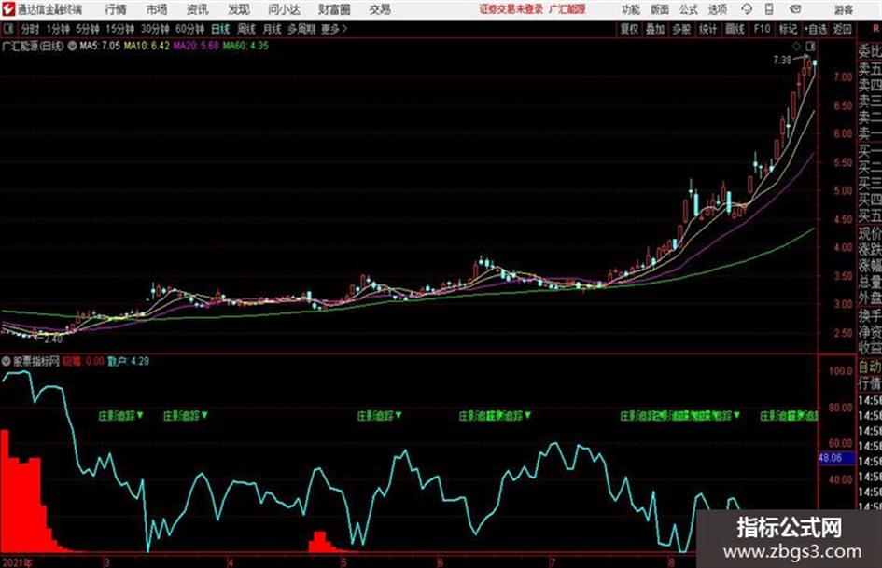Open the 问小达 menu
Image resolution: width=882 pixels, height=568 pixels.
coord(284,9)
